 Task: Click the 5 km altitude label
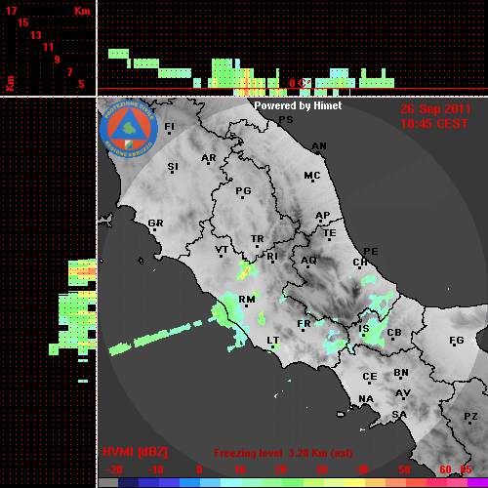(x=81, y=84)
